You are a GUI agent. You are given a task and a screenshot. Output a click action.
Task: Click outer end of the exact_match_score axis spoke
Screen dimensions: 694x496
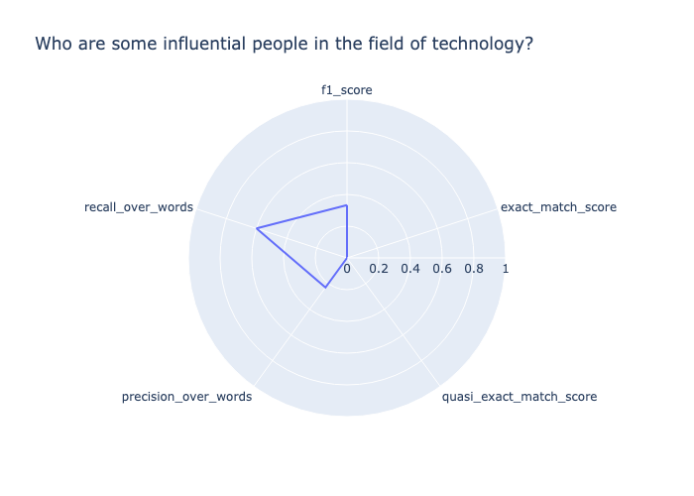click(497, 209)
